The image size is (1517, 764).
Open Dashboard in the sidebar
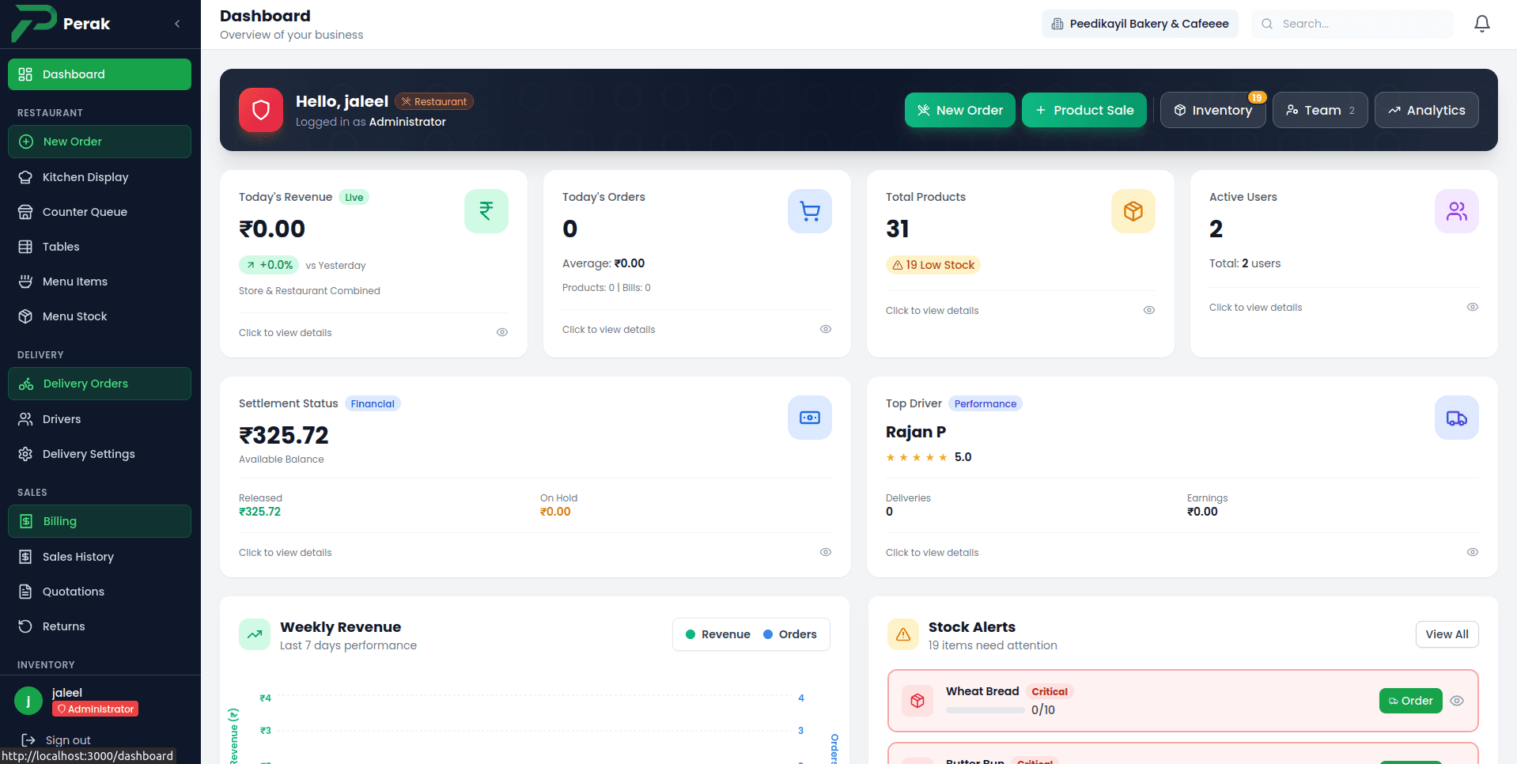100,74
